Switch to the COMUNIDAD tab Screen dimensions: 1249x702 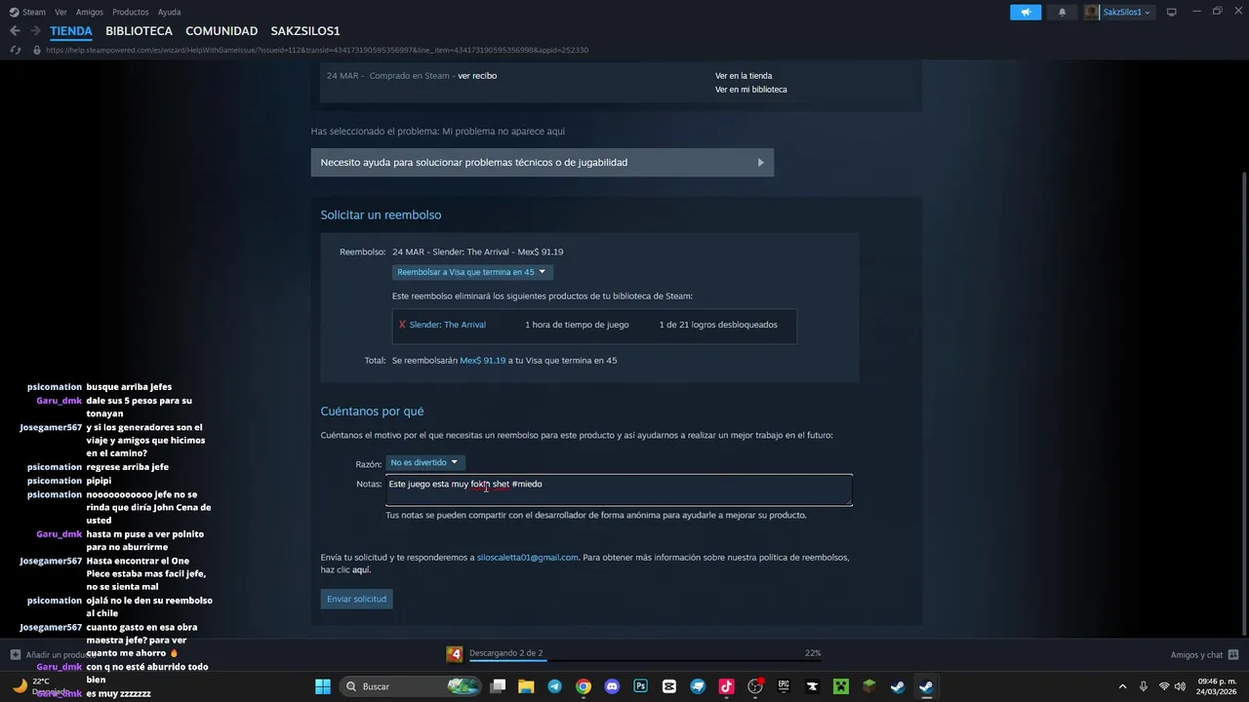222,31
